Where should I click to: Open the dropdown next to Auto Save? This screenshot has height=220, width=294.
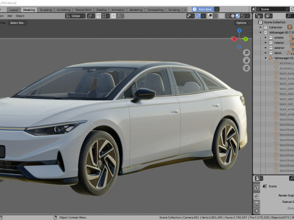[x=217, y=9]
